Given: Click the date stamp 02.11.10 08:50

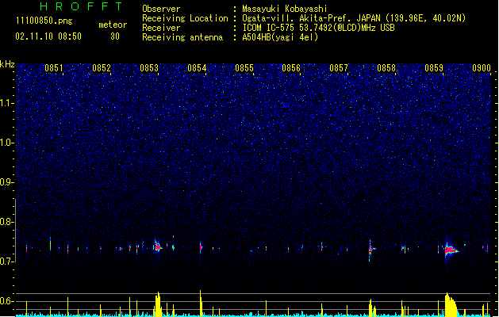Looking at the screenshot, I should [x=48, y=36].
